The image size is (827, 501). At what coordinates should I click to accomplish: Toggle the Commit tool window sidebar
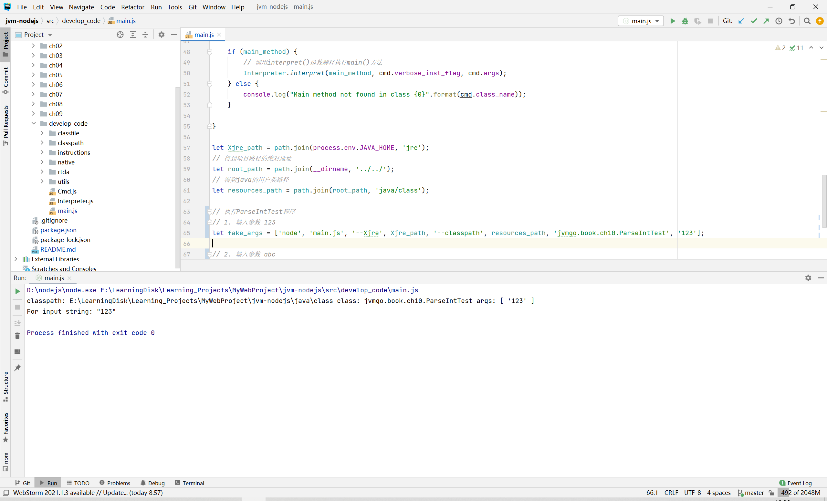point(5,80)
